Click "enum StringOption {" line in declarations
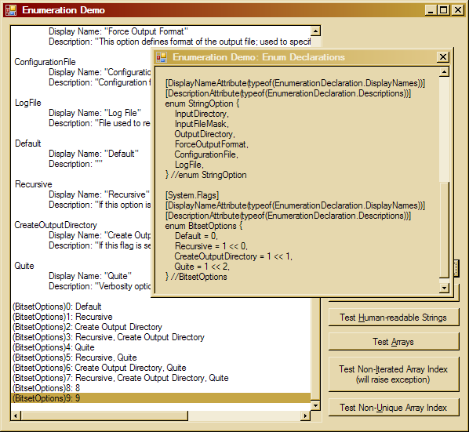 click(x=202, y=103)
